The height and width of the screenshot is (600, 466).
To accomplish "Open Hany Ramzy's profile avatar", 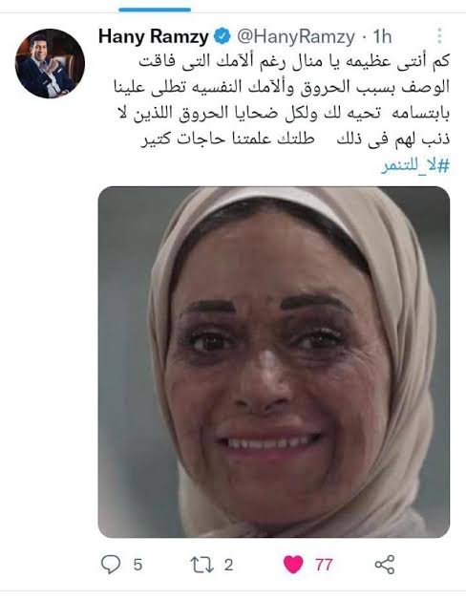I will pyautogui.click(x=50, y=63).
